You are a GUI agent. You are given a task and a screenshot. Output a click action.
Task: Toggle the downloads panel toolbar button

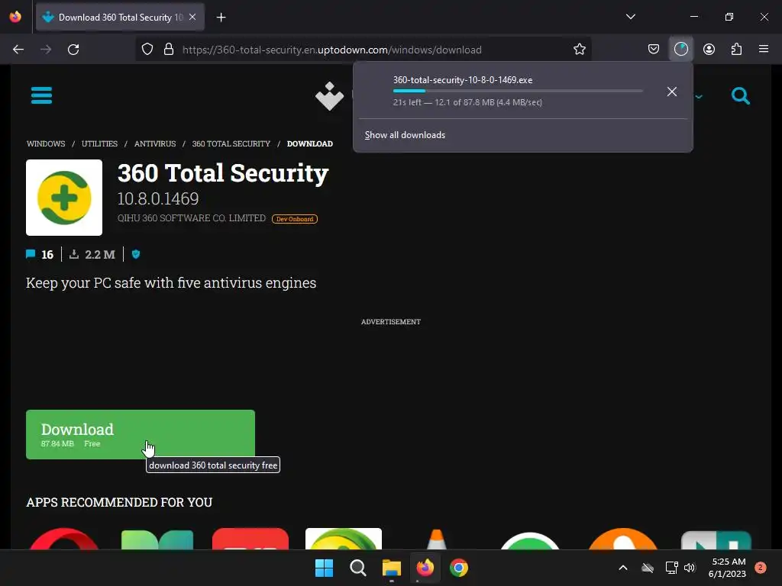pyautogui.click(x=680, y=50)
